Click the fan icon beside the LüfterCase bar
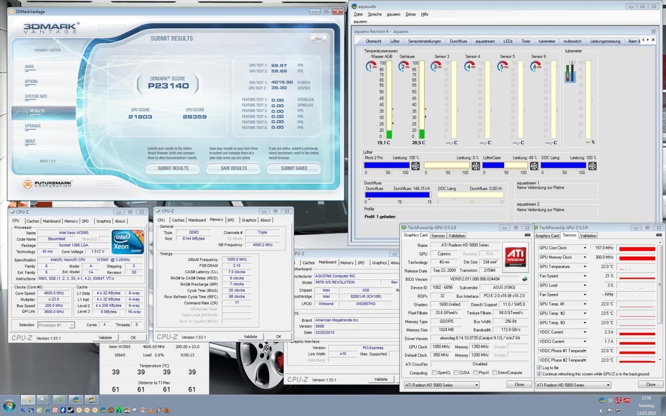 pos(534,166)
